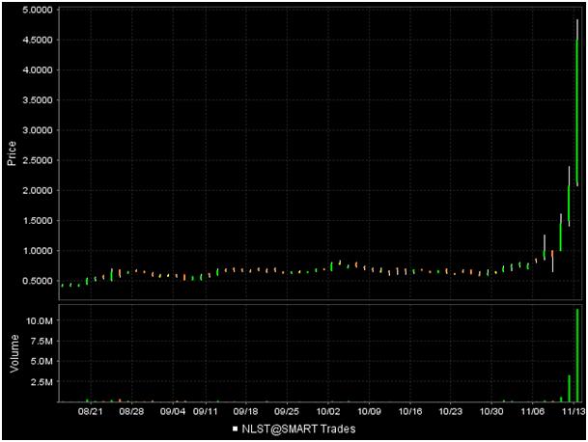Image resolution: width=588 pixels, height=442 pixels.
Task: Select the 09/18 date label
Action: point(245,412)
